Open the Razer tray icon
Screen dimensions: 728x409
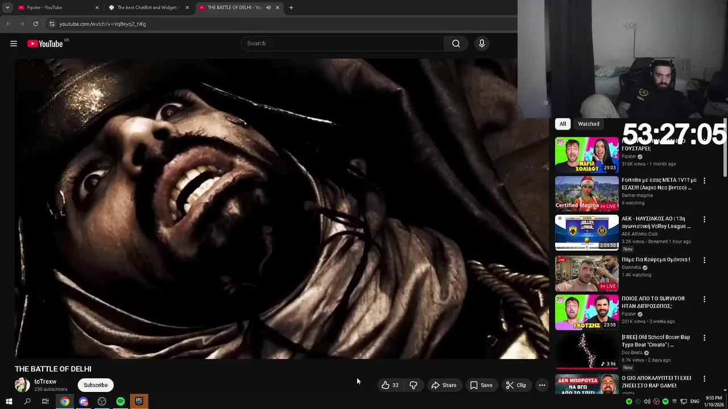tap(628, 402)
